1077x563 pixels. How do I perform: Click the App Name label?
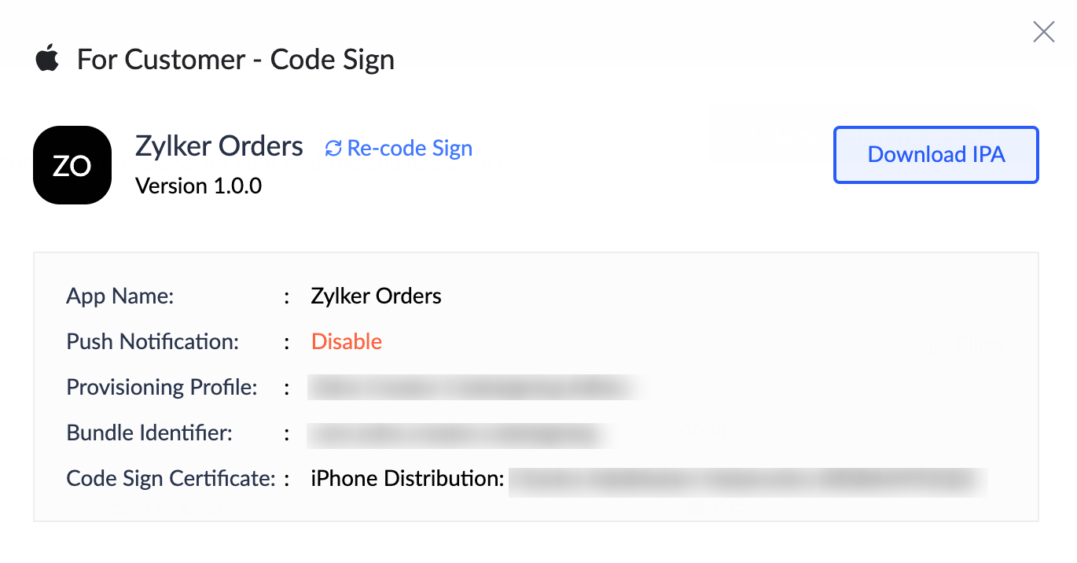120,296
